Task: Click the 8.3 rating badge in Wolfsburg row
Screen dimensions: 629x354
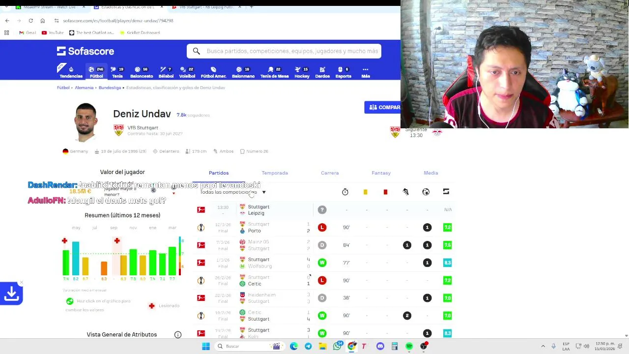Action: point(447,263)
